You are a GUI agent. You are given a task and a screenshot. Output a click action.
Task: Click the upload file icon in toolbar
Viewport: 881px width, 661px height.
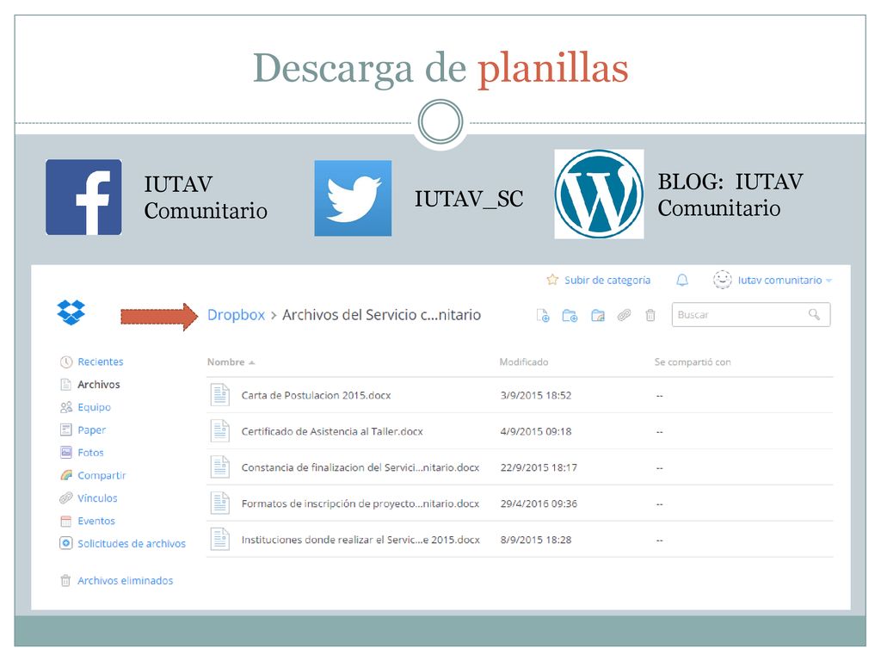click(x=543, y=315)
